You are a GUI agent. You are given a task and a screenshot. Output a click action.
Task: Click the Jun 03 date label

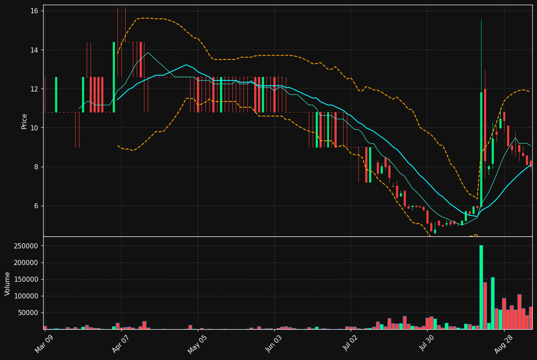273,343
